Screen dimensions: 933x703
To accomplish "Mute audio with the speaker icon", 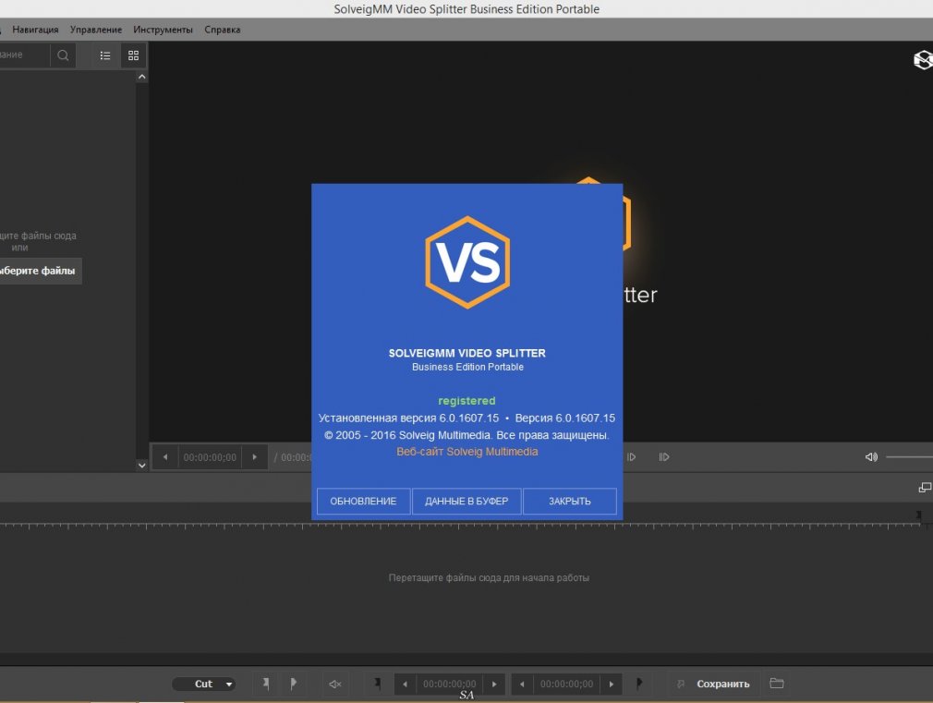I will click(871, 457).
